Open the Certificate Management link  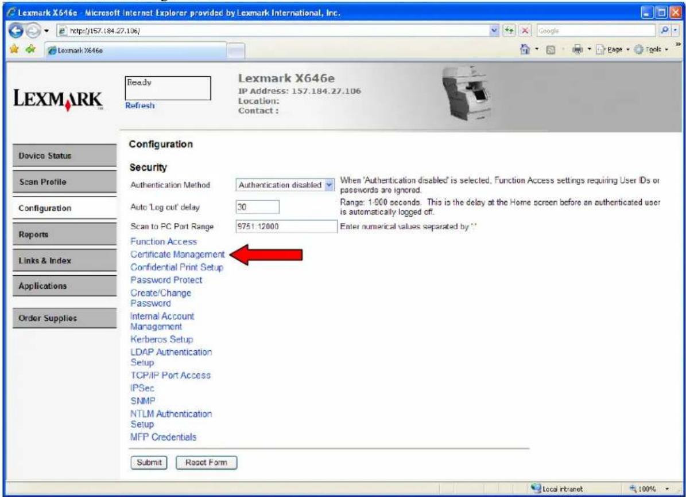point(177,254)
